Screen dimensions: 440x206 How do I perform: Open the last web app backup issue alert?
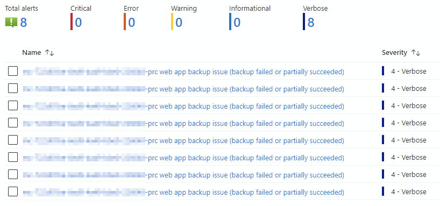pos(183,192)
